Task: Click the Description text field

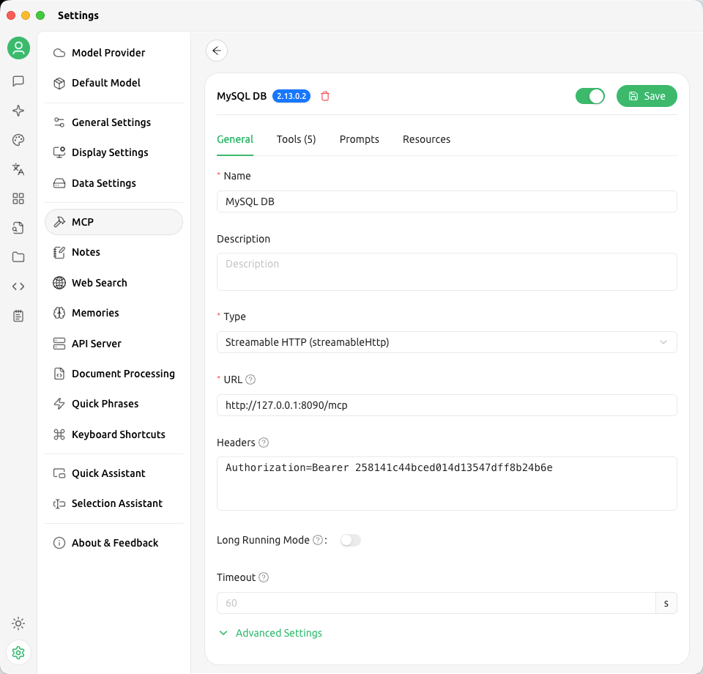Action: [x=446, y=271]
